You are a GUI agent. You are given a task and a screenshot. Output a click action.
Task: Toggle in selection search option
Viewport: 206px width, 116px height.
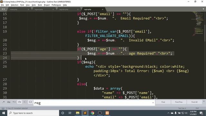(x=25, y=102)
